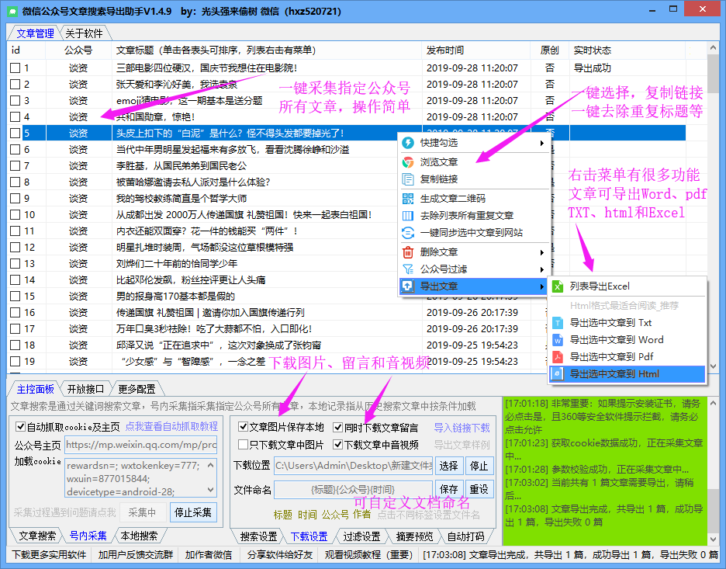Choose 列表导出Excel menu item
The image size is (726, 569).
[x=627, y=286]
